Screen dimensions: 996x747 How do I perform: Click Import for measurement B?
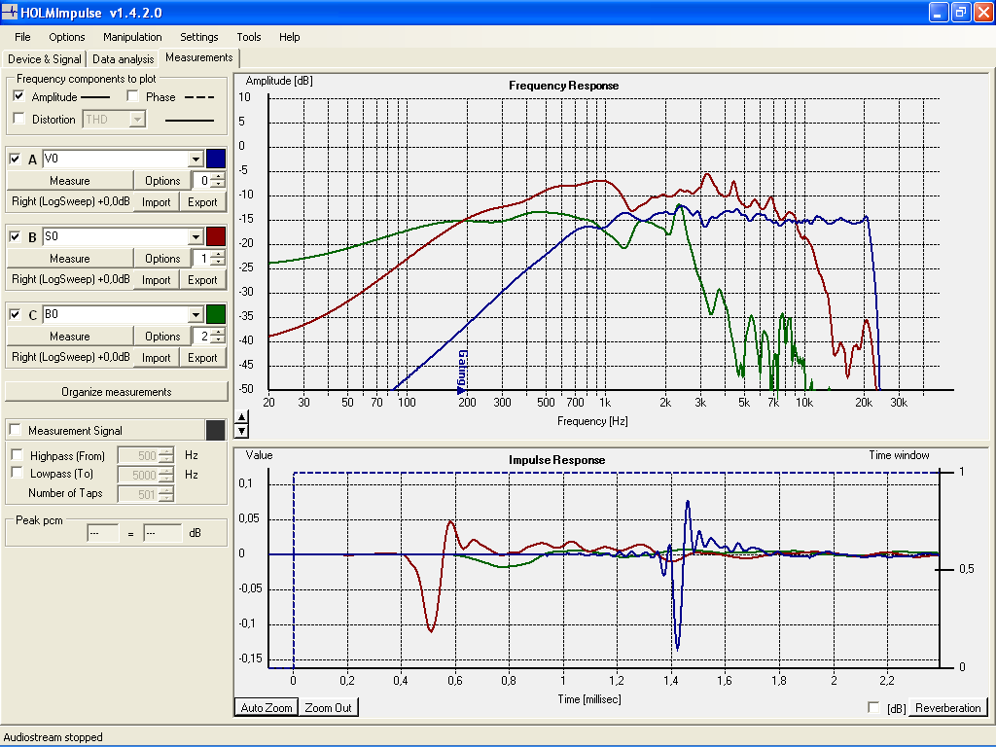[x=157, y=279]
